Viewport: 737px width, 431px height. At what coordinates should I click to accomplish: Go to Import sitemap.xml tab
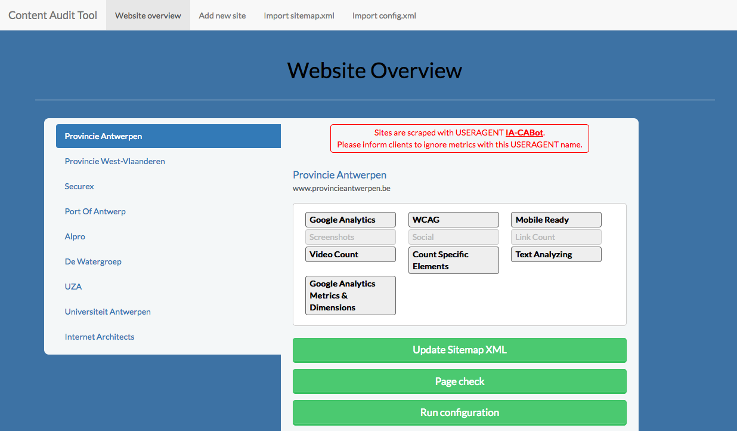click(x=299, y=15)
